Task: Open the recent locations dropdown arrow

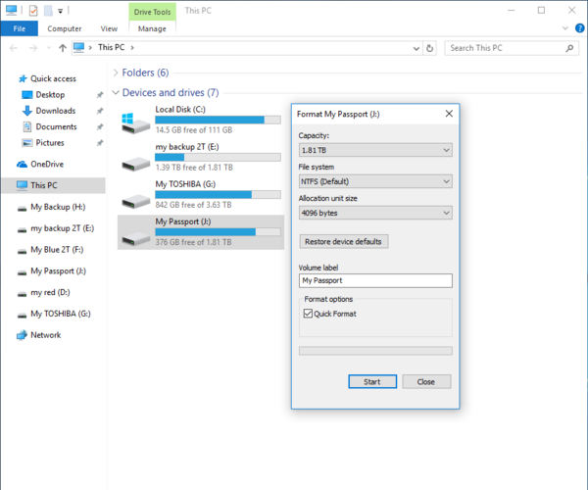Action: (x=49, y=48)
